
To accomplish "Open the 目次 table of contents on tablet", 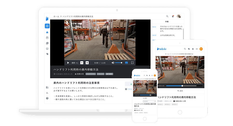I will point(180,91).
